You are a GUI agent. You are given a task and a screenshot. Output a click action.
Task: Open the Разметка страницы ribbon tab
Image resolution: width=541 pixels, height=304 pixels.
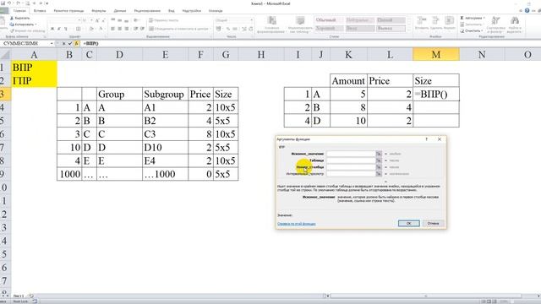coord(68,11)
